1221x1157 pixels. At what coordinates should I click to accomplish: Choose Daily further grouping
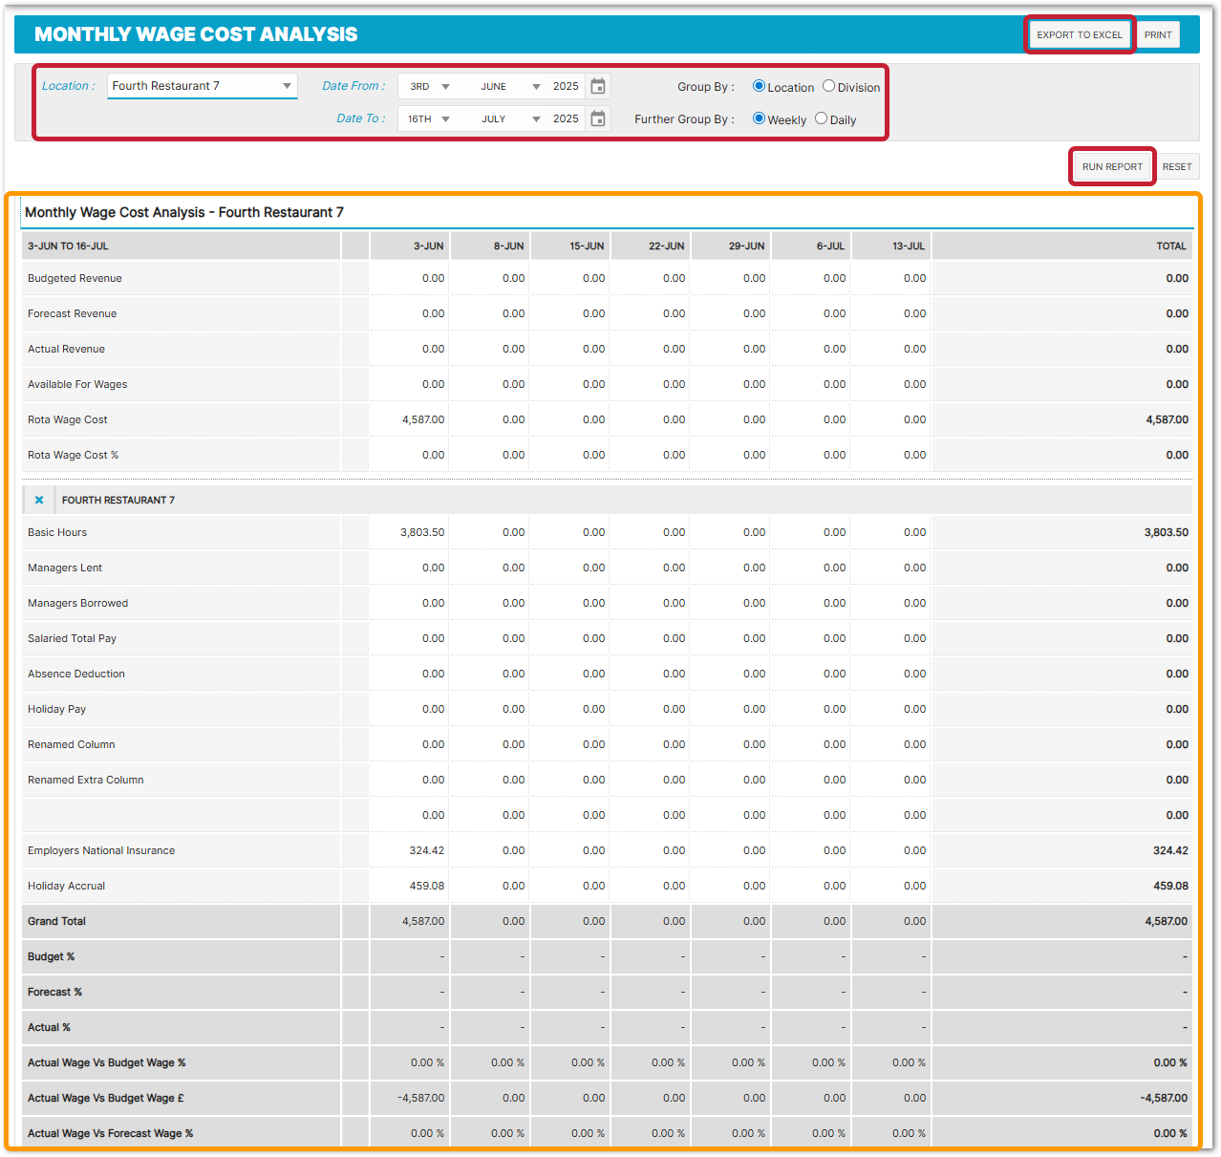[x=822, y=118]
